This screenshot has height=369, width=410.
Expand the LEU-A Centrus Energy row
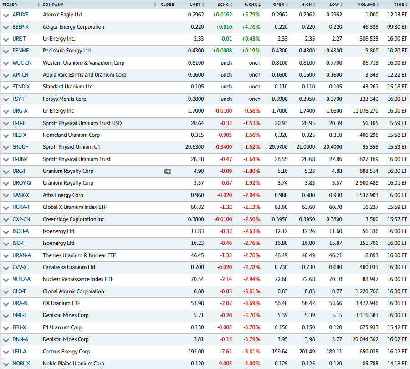coord(6,352)
